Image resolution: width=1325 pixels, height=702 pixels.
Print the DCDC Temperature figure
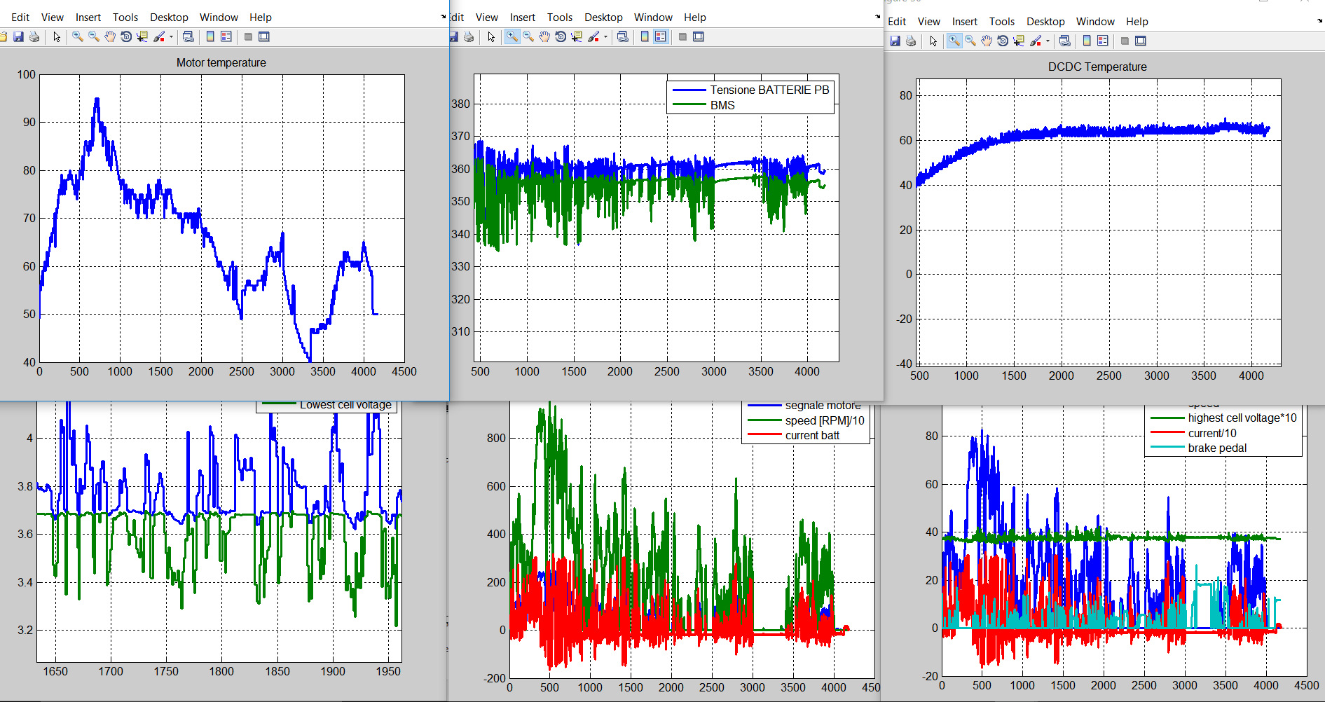(x=910, y=41)
